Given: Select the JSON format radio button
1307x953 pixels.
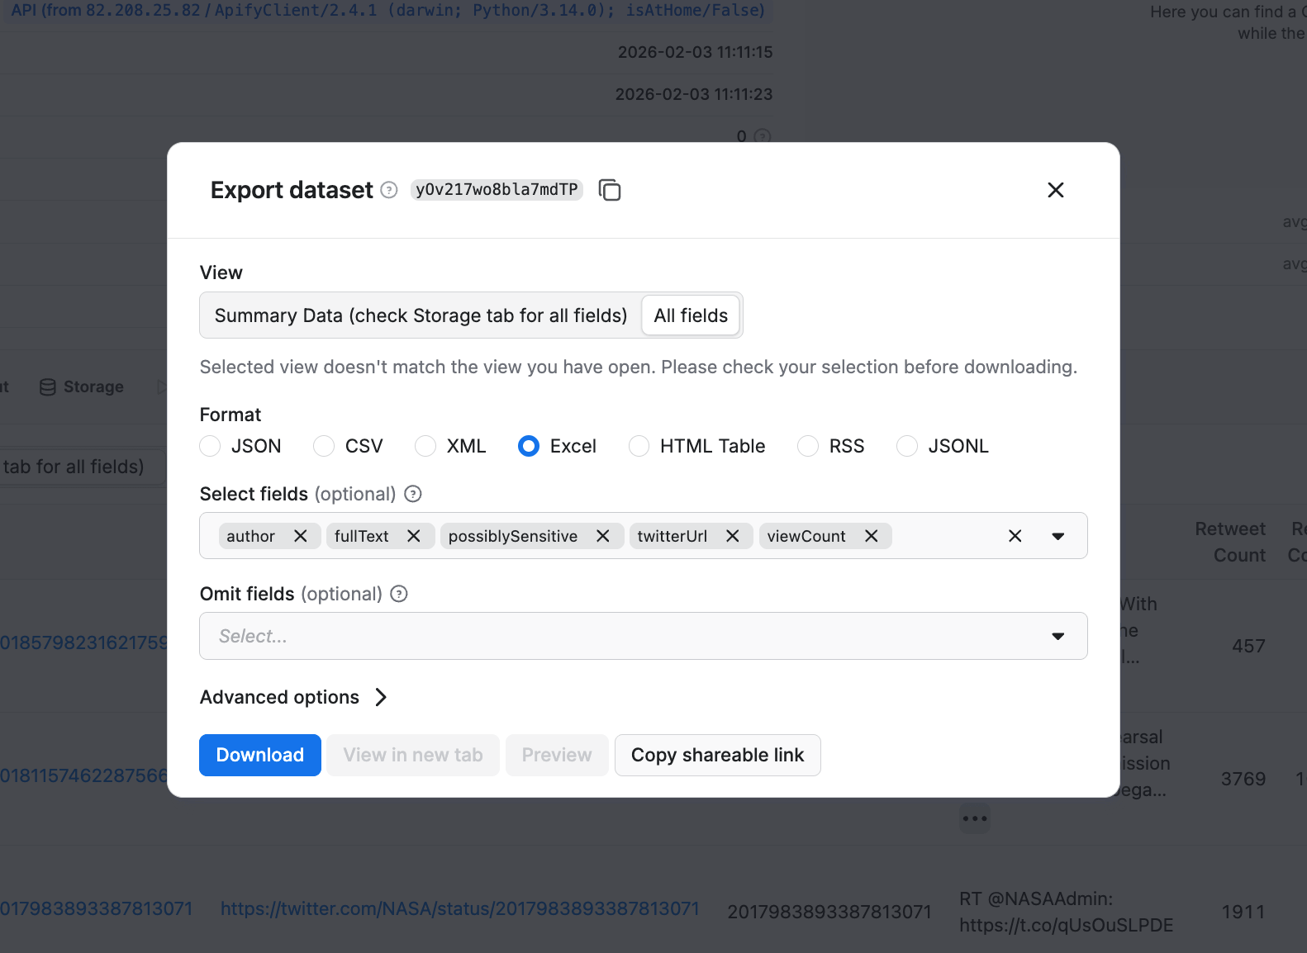Looking at the screenshot, I should (x=211, y=446).
